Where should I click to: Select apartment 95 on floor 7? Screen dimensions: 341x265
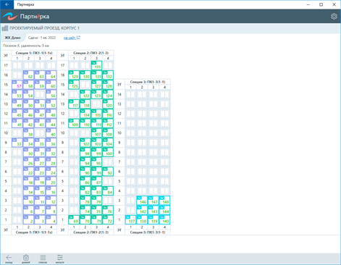point(96,162)
